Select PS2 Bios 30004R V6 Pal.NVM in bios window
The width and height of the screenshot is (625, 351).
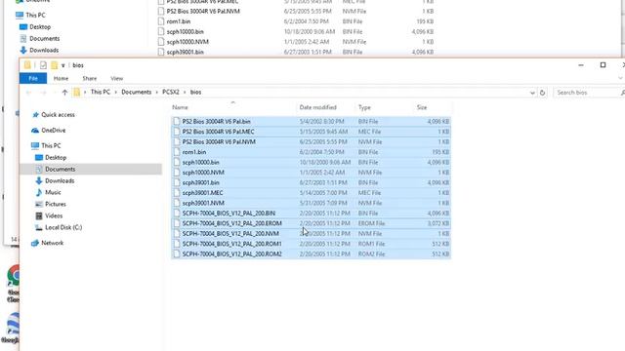pyautogui.click(x=219, y=141)
